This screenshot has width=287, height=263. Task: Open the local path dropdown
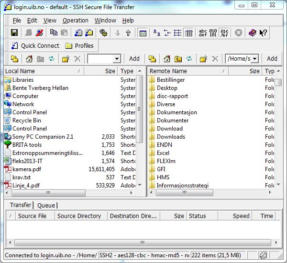pyautogui.click(x=117, y=59)
